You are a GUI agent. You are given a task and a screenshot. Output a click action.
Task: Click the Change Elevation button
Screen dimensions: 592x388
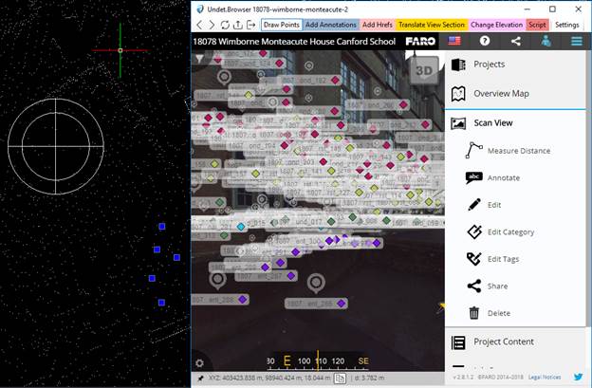pos(496,25)
